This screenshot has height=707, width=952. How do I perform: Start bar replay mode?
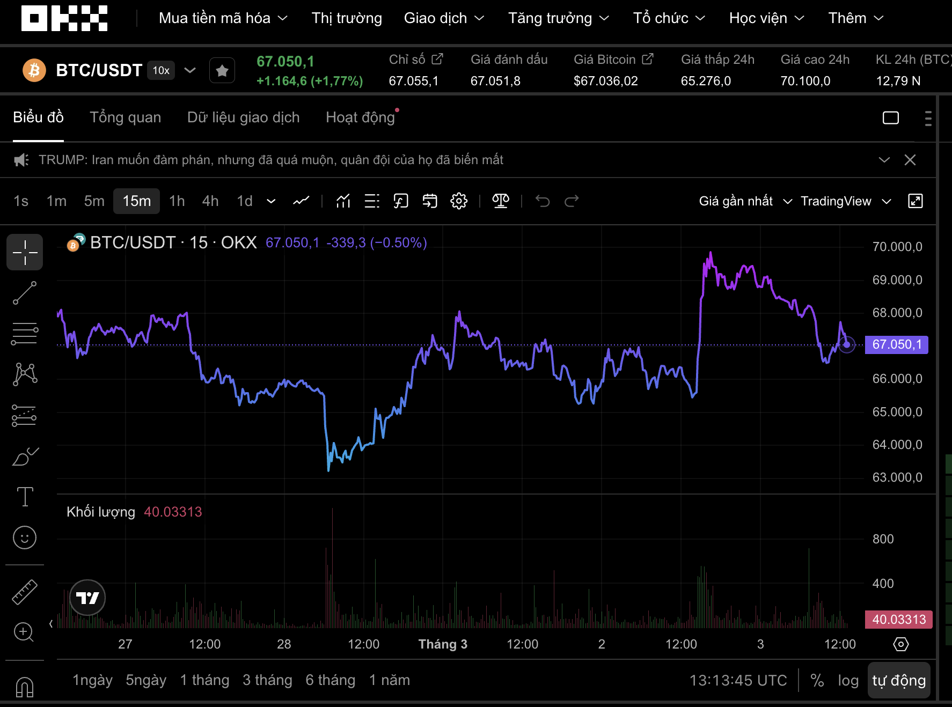(430, 201)
